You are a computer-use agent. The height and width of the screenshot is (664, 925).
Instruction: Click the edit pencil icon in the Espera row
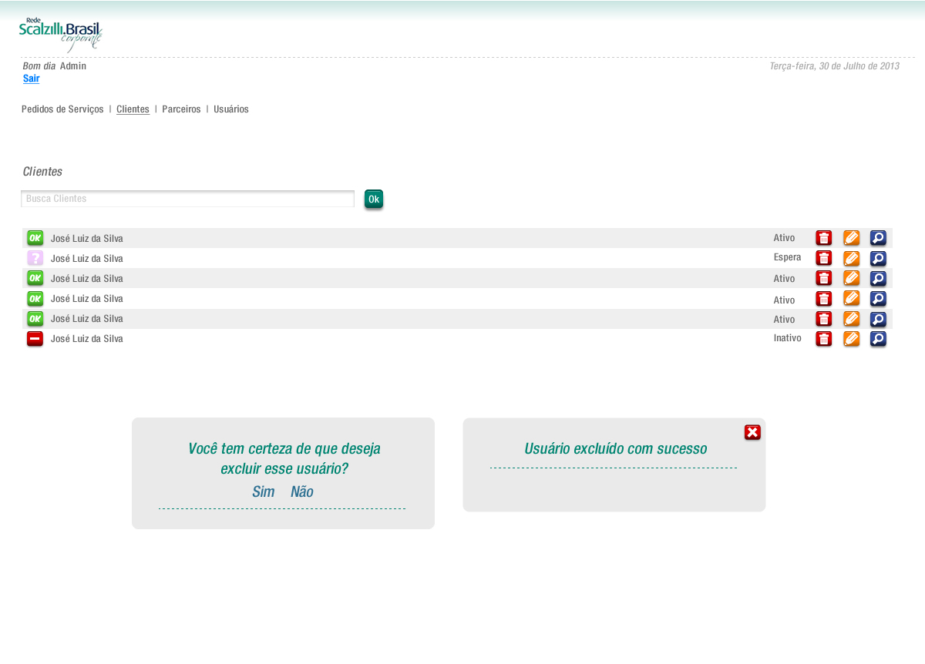[851, 258]
